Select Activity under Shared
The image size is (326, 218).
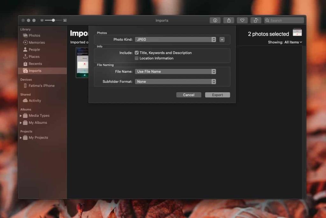coord(34,101)
